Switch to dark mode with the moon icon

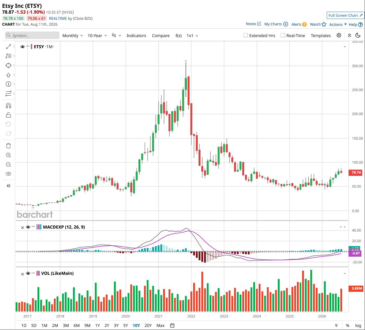pos(358,35)
